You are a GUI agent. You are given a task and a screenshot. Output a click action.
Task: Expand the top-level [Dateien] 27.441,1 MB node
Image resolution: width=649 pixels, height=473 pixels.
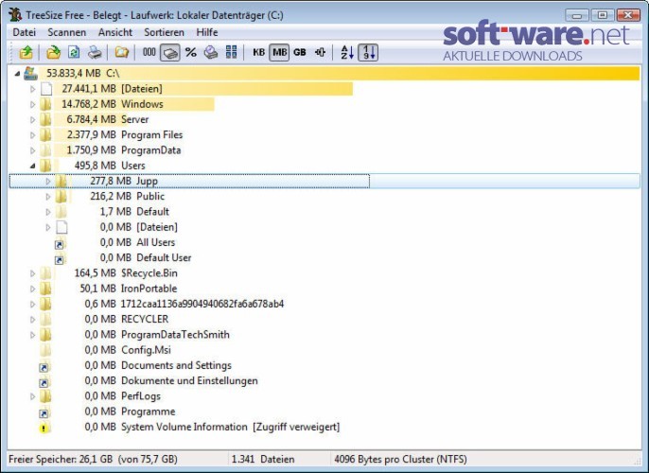(x=33, y=89)
